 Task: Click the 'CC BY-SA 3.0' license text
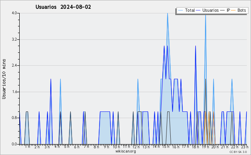pos(238,152)
